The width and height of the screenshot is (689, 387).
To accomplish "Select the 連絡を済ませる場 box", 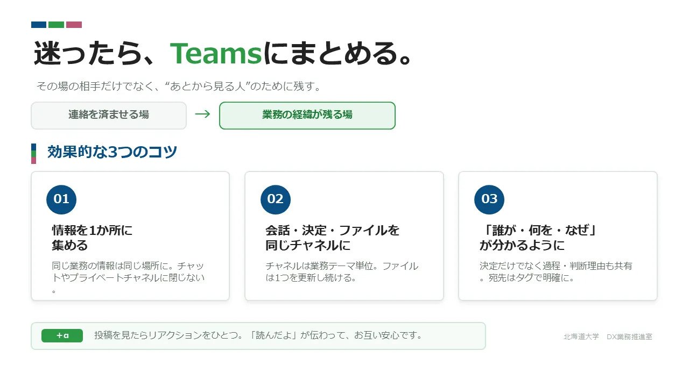I will (x=109, y=116).
